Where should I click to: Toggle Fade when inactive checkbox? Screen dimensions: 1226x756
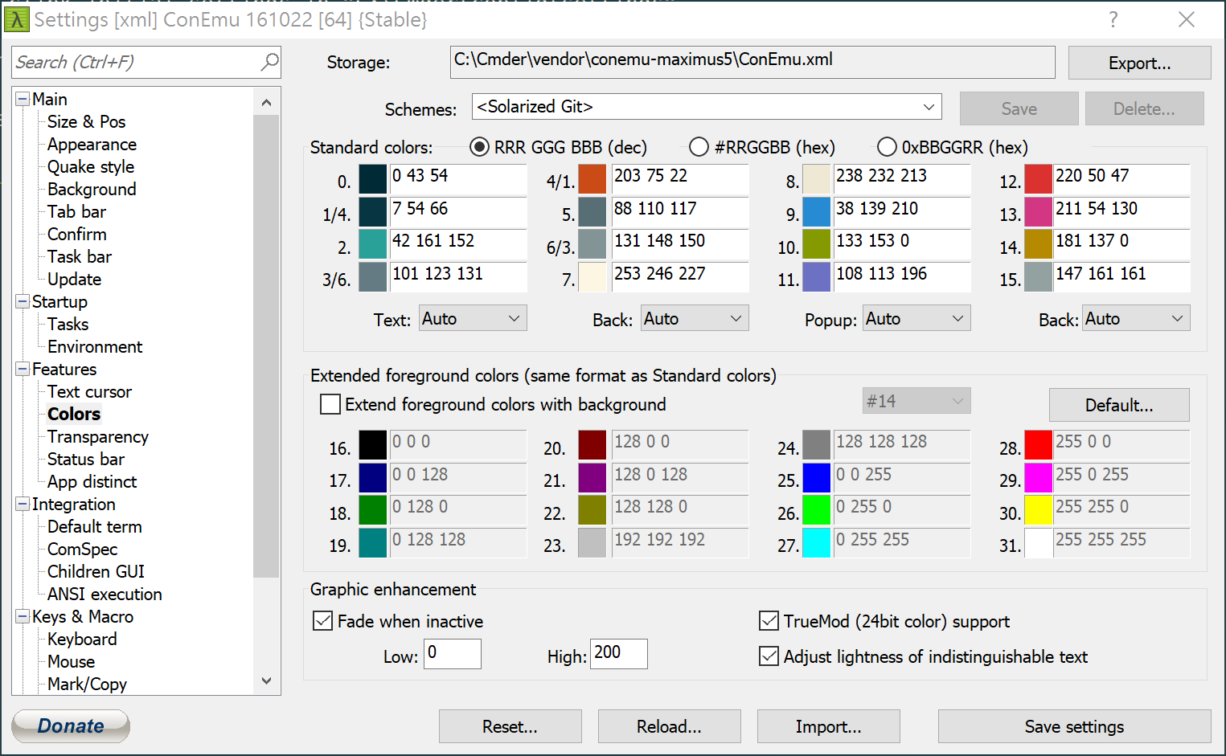coord(322,621)
